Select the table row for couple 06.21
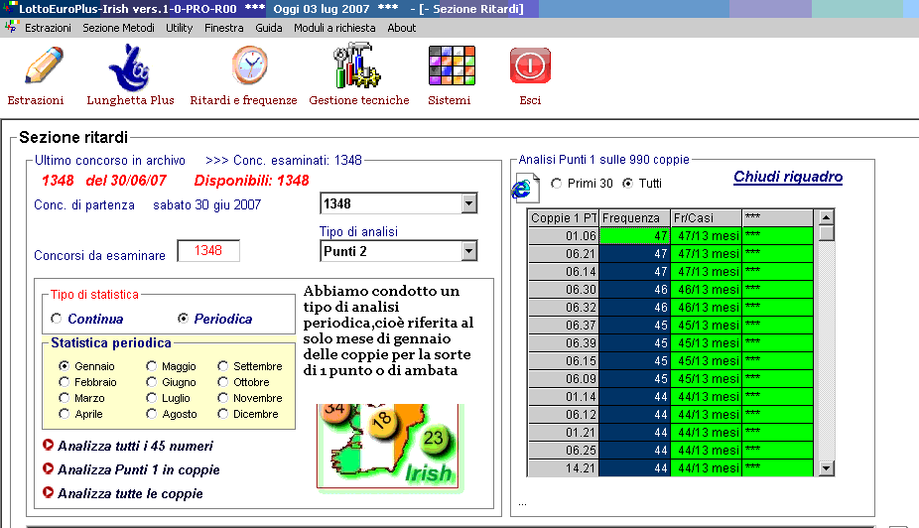 (x=671, y=254)
